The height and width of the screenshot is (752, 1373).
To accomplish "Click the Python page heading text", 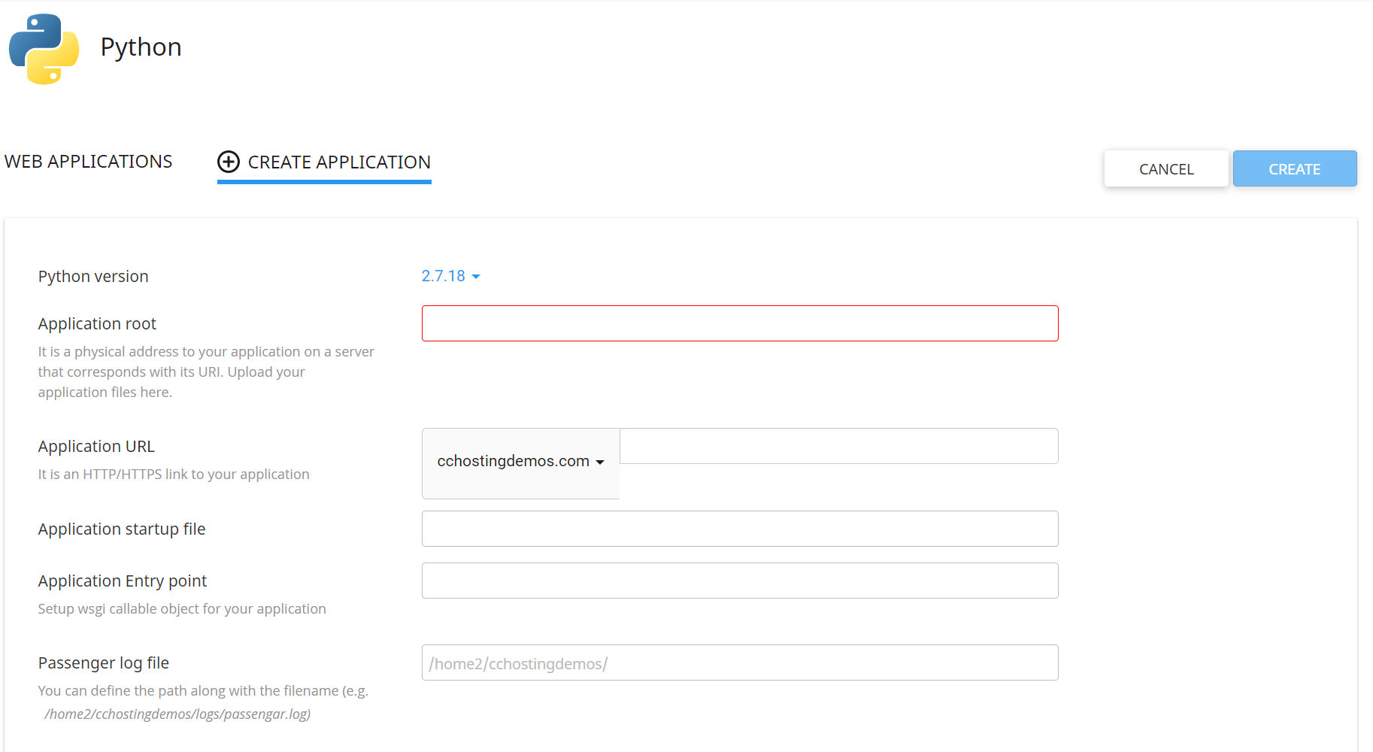I will pyautogui.click(x=141, y=47).
